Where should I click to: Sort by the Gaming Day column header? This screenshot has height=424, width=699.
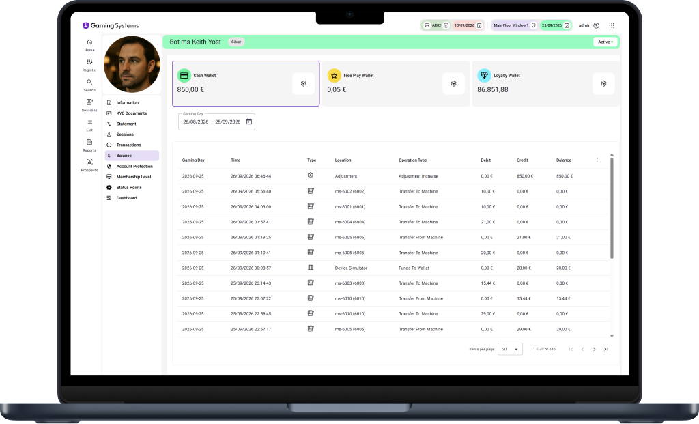(x=193, y=160)
